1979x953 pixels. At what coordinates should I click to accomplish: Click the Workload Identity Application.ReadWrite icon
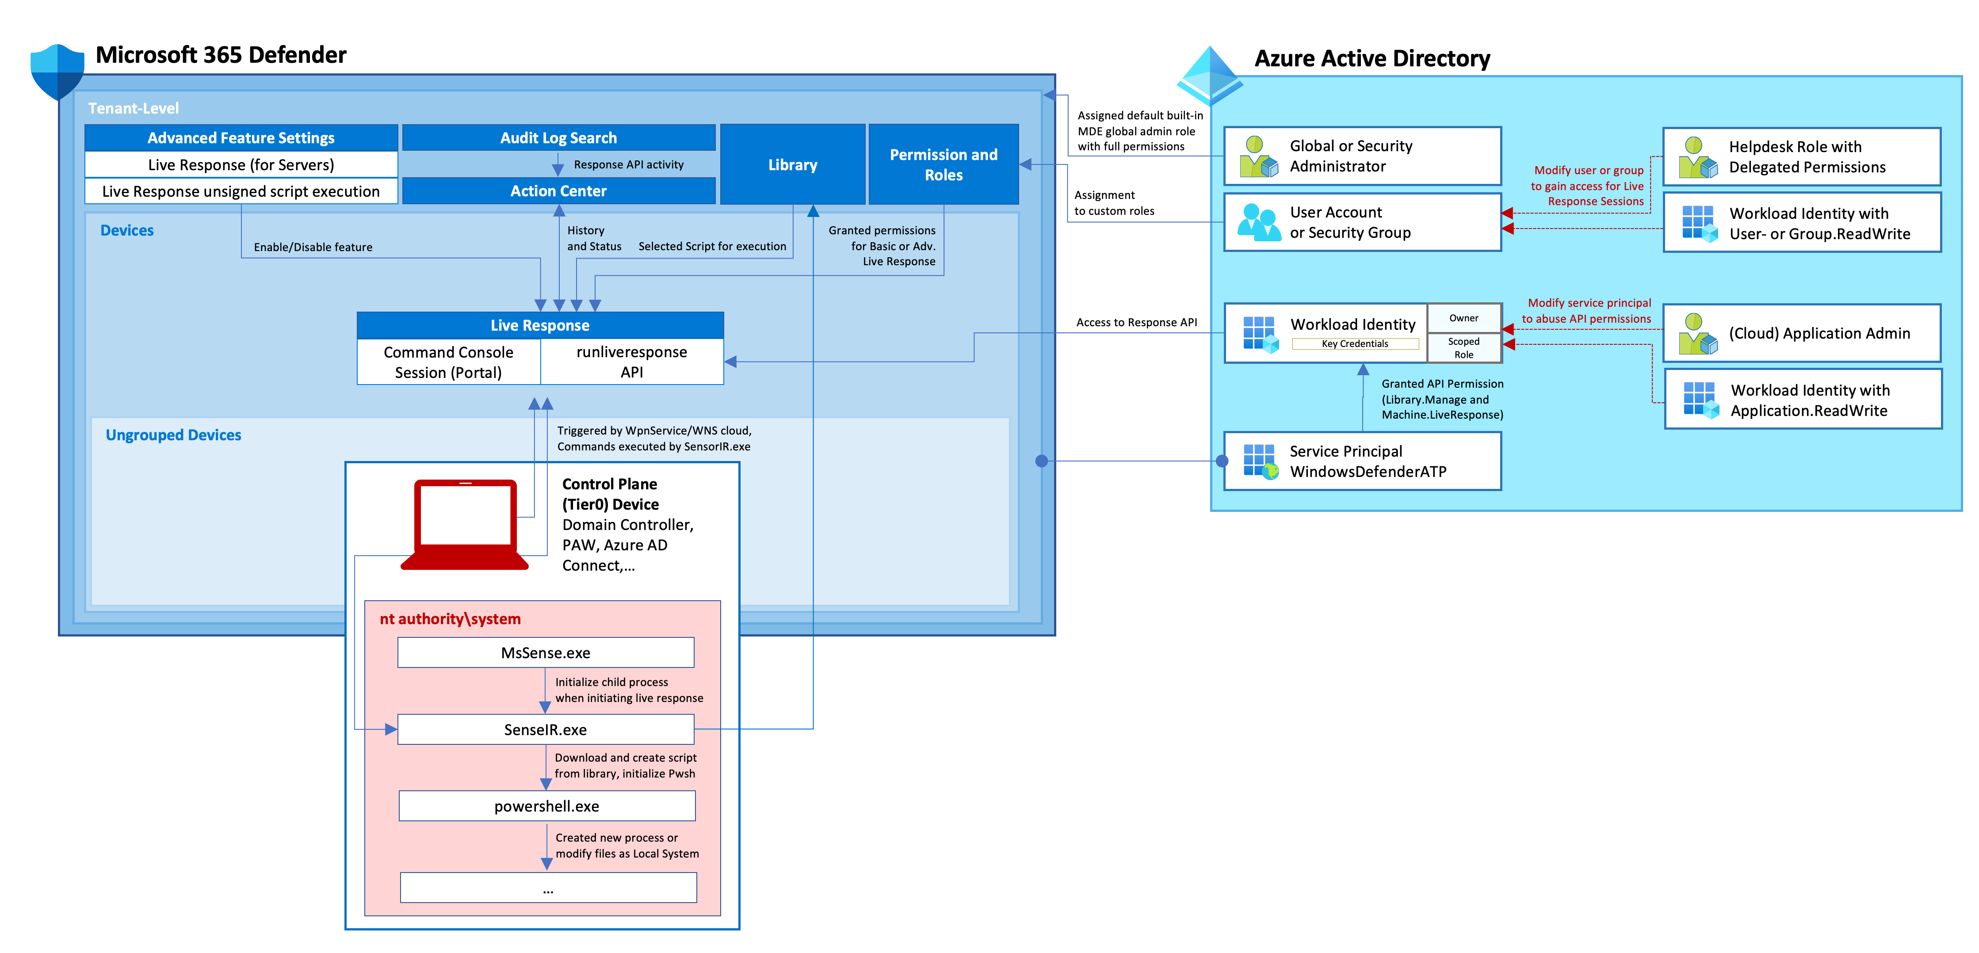click(1701, 400)
